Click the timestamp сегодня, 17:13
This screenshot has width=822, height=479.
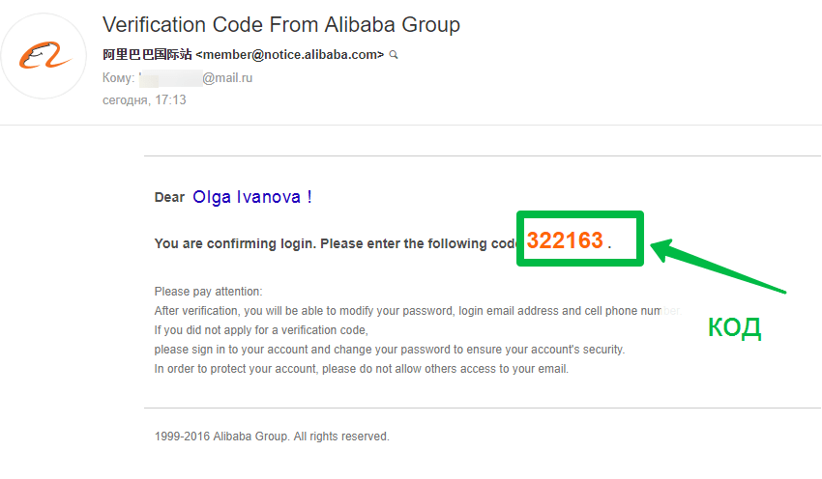[144, 99]
